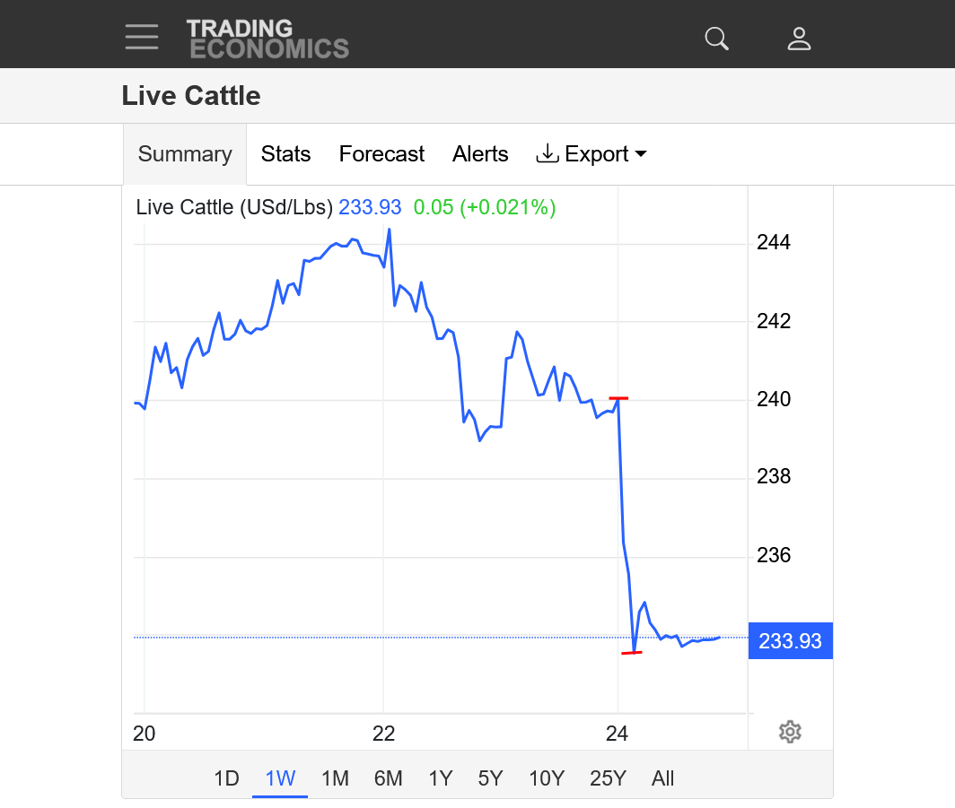
Task: Open the Forecast tab
Action: coord(381,154)
